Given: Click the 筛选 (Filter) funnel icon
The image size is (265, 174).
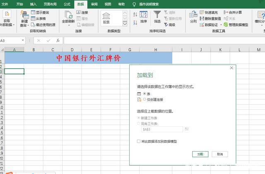Looking at the screenshot, I should click(157, 16).
